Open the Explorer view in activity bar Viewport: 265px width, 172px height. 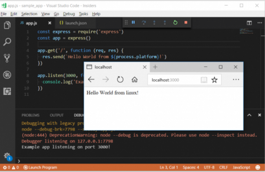[x=7, y=25]
